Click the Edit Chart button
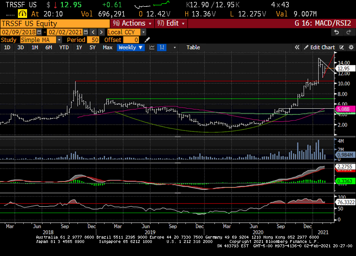Viewport: 356px width, 256px height. [319, 47]
